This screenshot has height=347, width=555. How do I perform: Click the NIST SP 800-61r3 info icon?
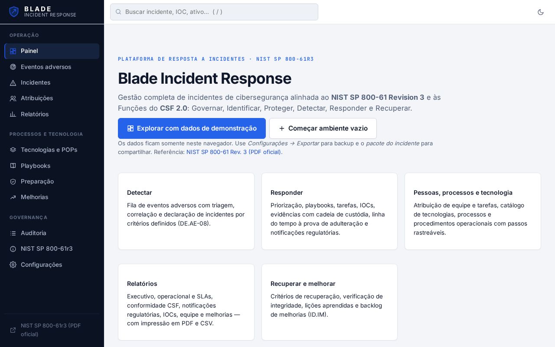pyautogui.click(x=13, y=249)
